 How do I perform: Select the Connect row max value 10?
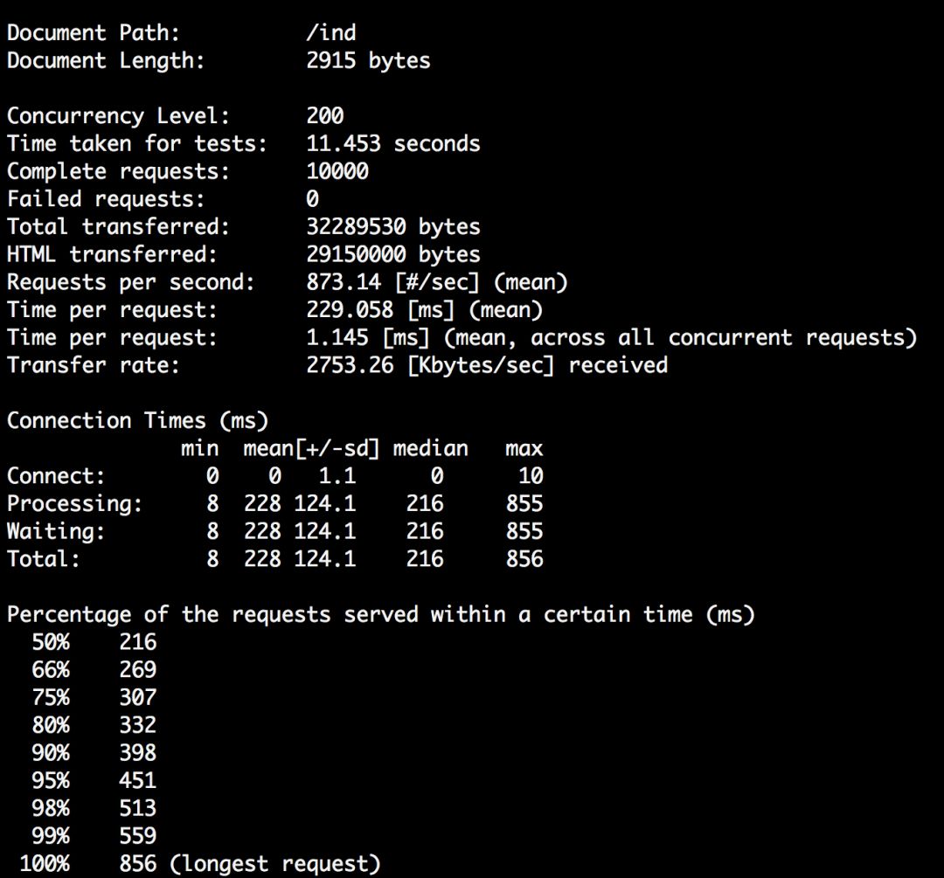tap(530, 476)
